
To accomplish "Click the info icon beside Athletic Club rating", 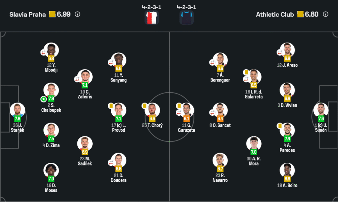I will [325, 14].
